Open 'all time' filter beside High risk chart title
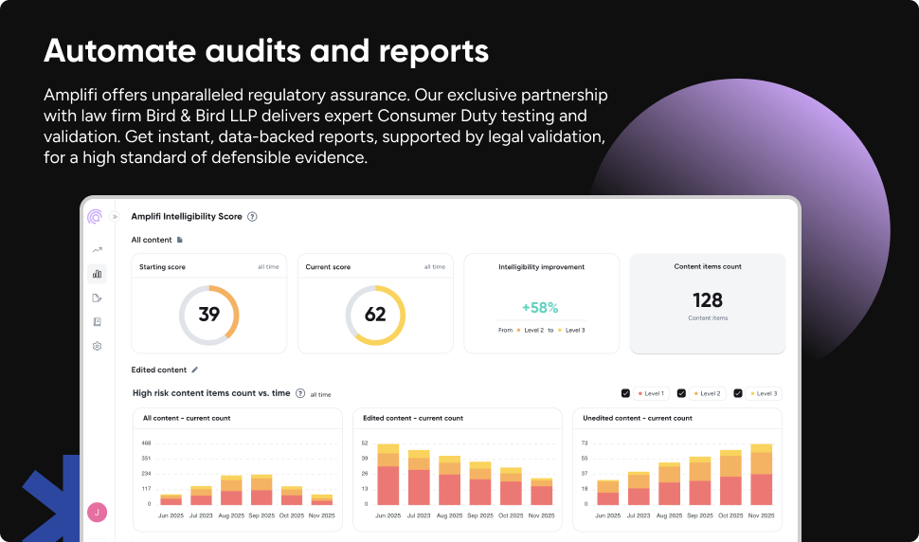This screenshot has height=542, width=919. pos(320,394)
